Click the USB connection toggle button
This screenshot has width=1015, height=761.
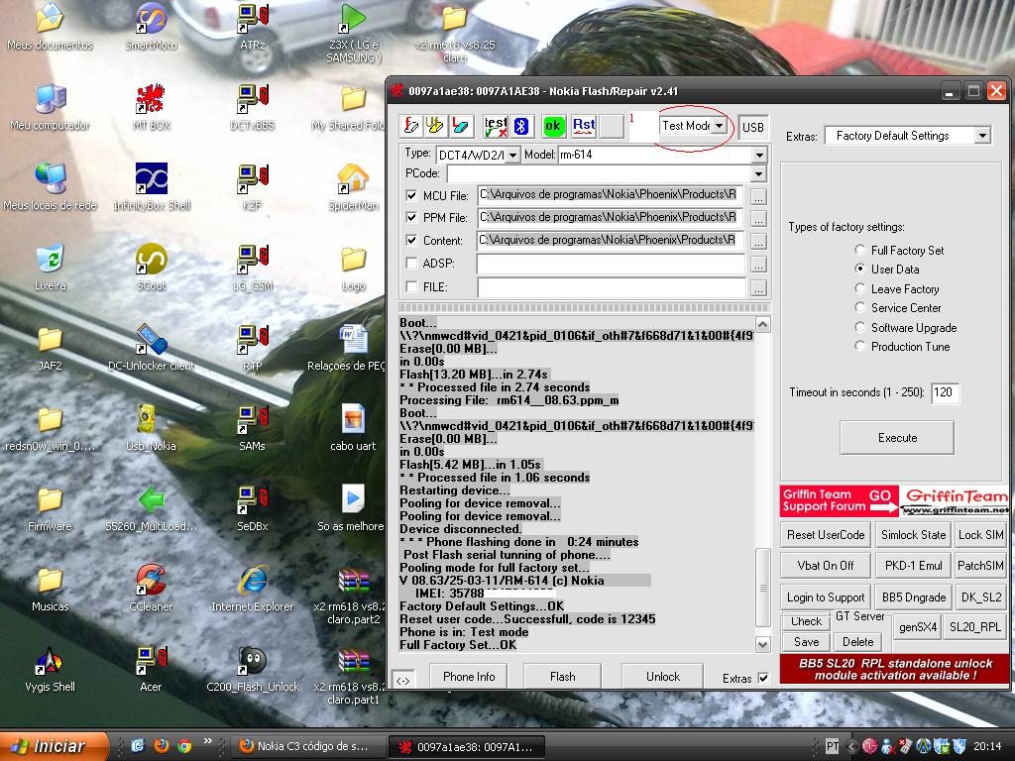(753, 127)
